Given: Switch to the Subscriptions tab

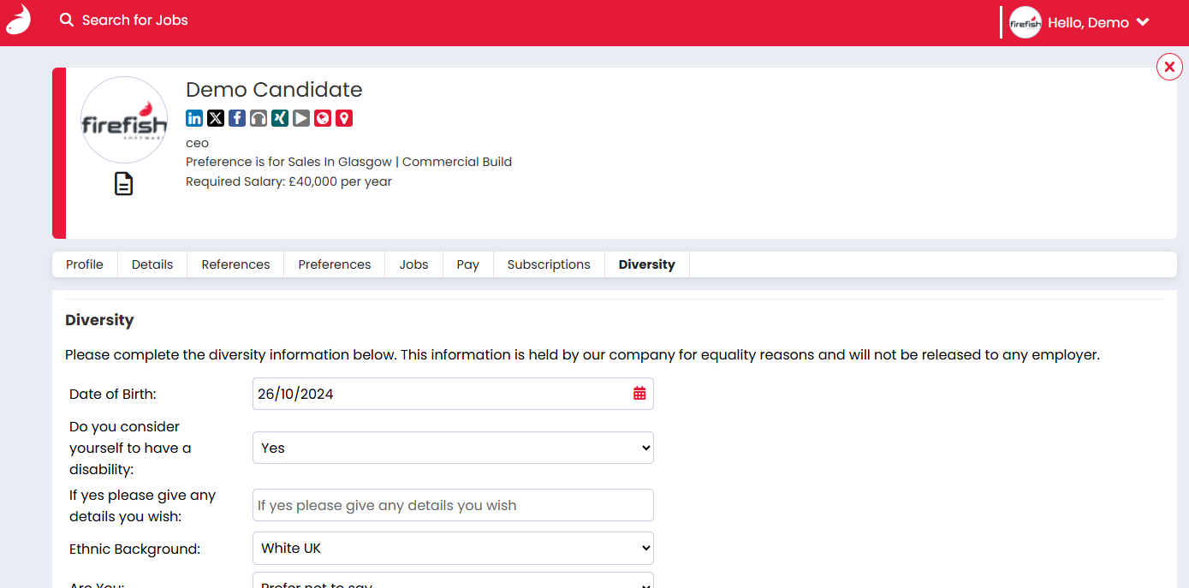Looking at the screenshot, I should click(549, 264).
